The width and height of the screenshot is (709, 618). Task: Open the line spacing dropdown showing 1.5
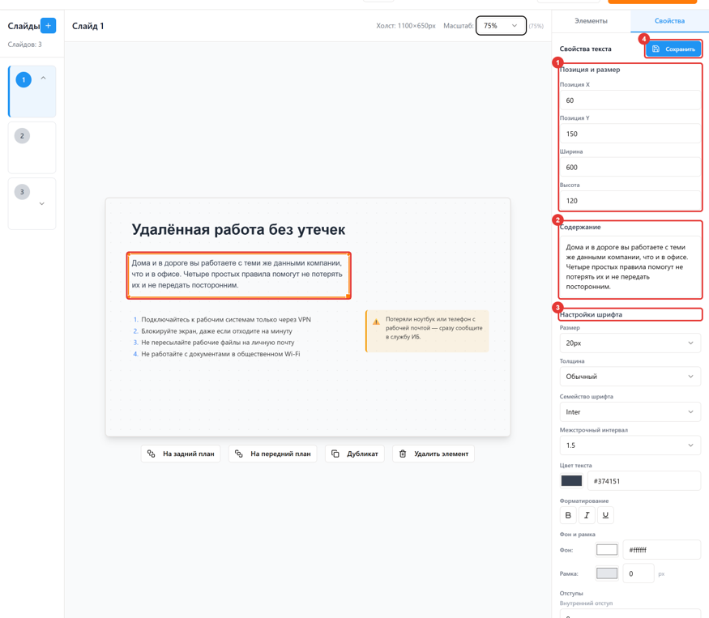[630, 445]
